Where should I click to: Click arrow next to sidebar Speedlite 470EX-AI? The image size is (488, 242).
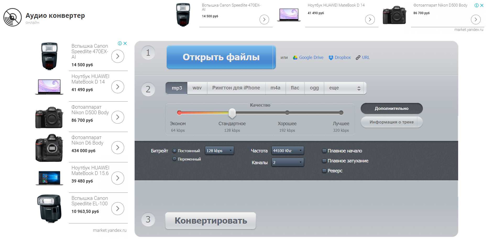click(118, 56)
